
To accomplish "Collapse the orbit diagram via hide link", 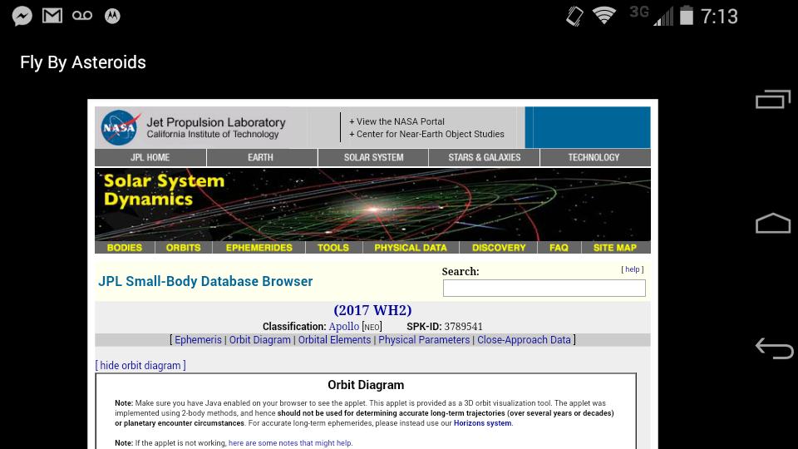I will pyautogui.click(x=140, y=365).
